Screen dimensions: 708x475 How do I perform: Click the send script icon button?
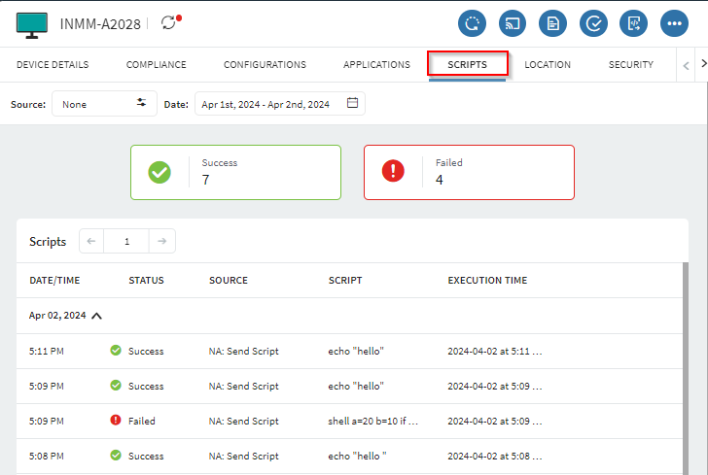click(x=633, y=23)
